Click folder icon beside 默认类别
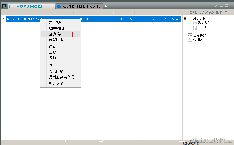This screenshot has width=234, height=145. [x=195, y=23]
